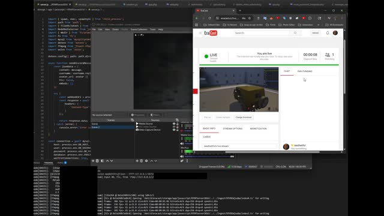The height and width of the screenshot is (216, 384).
Task: Move selected scene up with chevron
Action: (107, 161)
